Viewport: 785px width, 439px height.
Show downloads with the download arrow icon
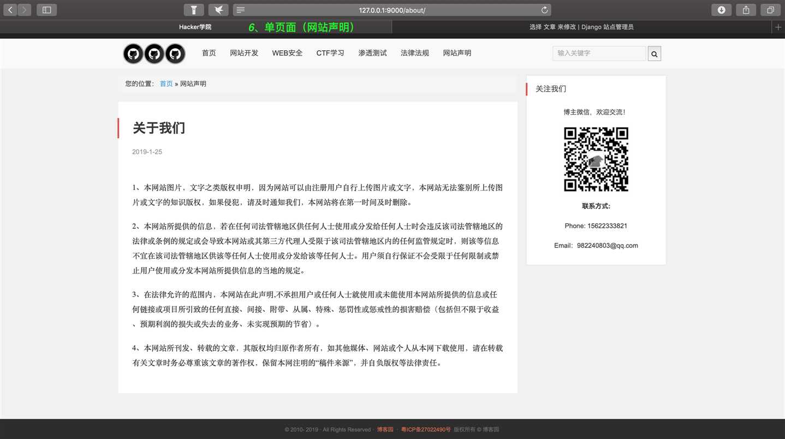[721, 10]
